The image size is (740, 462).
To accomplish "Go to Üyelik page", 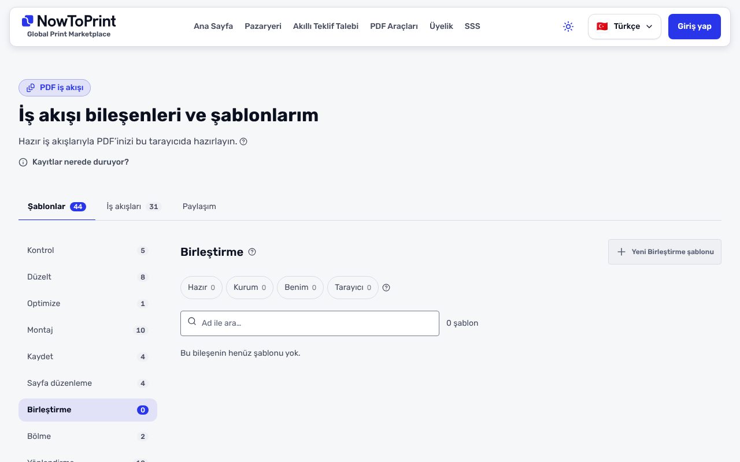I will coord(441,26).
